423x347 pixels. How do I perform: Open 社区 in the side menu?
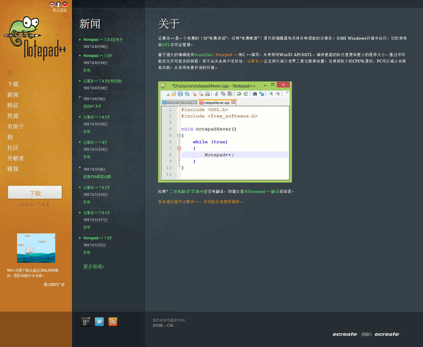(13, 148)
